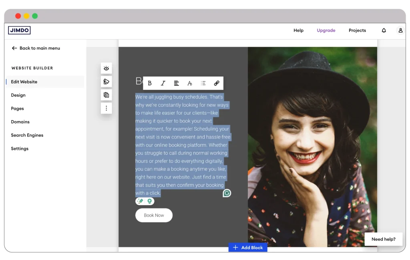Viewport: 410px width, 260px height.
Task: Apply bullet list formatting
Action: tap(203, 83)
